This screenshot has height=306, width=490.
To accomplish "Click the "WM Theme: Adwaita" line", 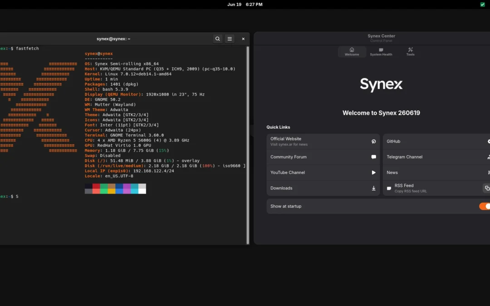I will pos(106,110).
